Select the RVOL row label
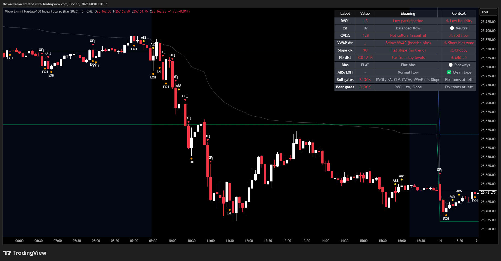501x261 pixels. (x=345, y=21)
